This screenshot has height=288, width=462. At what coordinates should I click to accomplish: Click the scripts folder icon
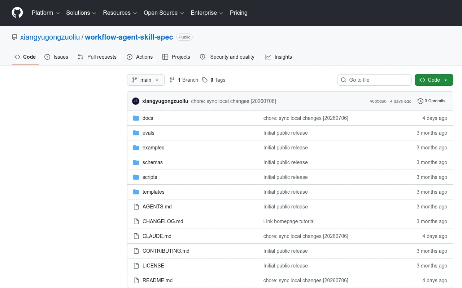point(136,177)
